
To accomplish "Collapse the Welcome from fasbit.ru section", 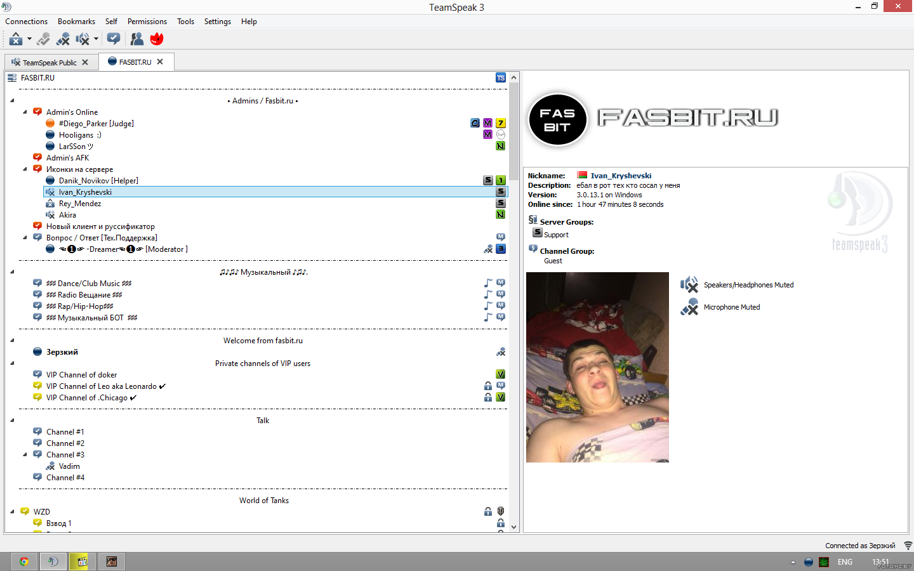I will 12,341.
